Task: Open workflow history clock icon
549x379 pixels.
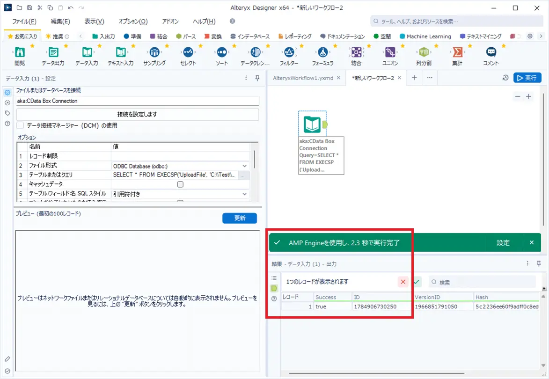Action: click(505, 78)
